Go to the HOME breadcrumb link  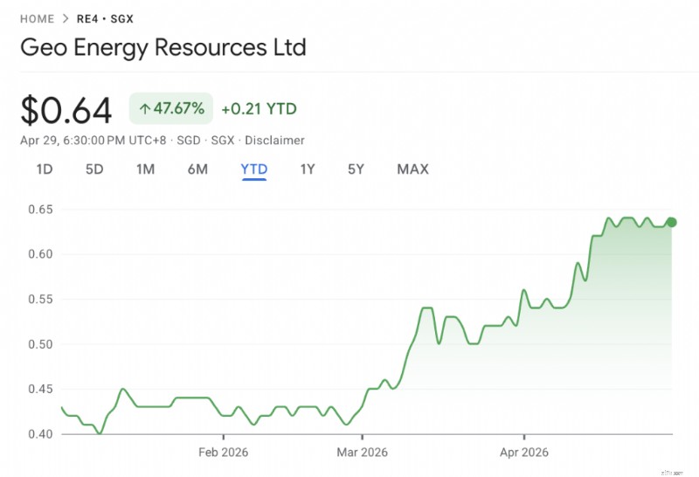pyautogui.click(x=37, y=18)
